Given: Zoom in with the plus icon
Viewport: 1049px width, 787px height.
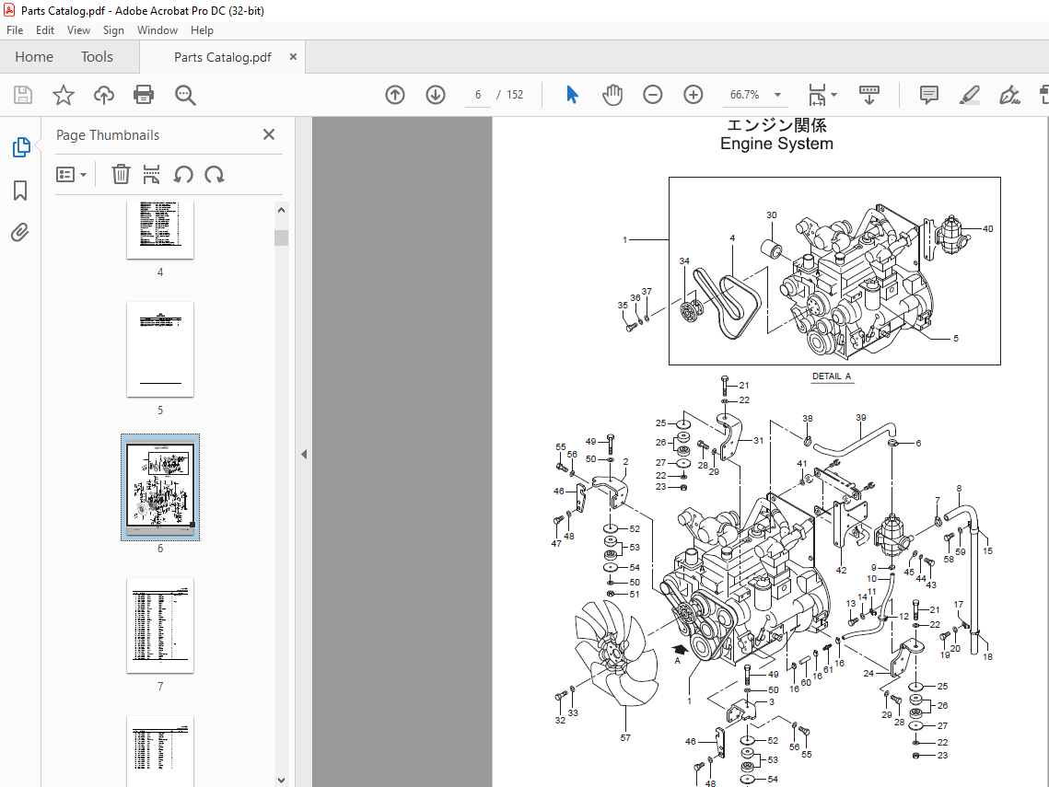Looking at the screenshot, I should (x=694, y=95).
